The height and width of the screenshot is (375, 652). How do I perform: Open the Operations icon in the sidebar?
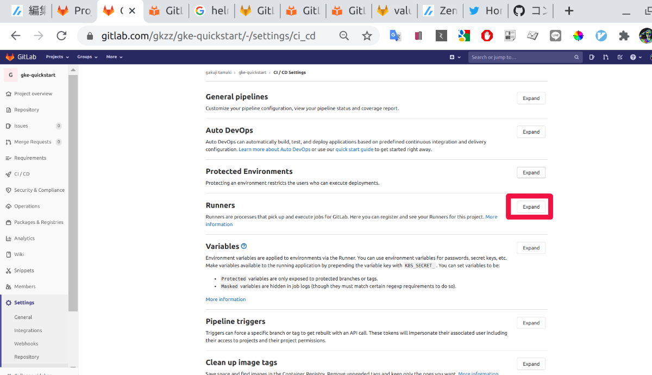(x=8, y=206)
